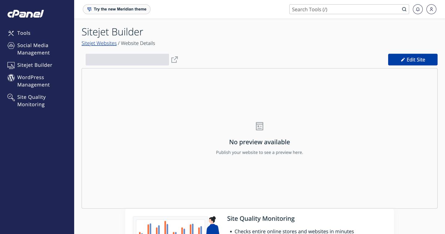Click the Site Quality Monitoring chart illustration

click(176, 225)
